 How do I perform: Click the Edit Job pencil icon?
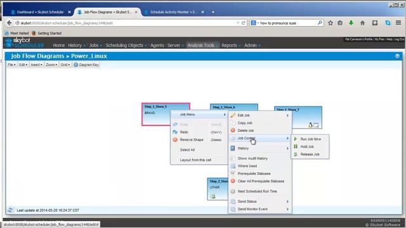(233, 115)
